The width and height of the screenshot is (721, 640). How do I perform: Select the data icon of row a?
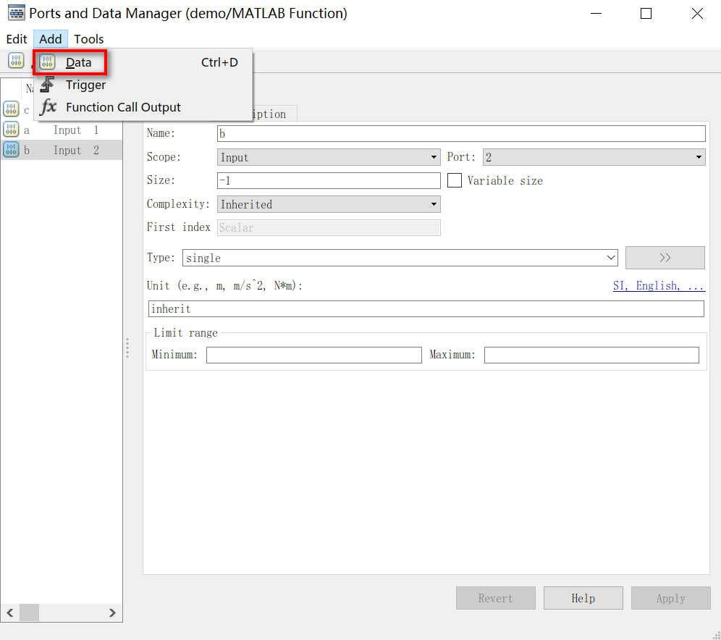point(11,130)
